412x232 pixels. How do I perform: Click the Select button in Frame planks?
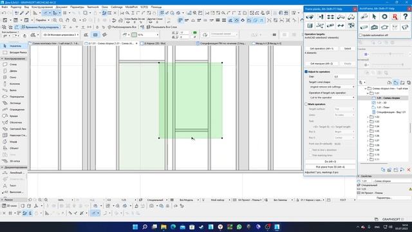pos(348,49)
